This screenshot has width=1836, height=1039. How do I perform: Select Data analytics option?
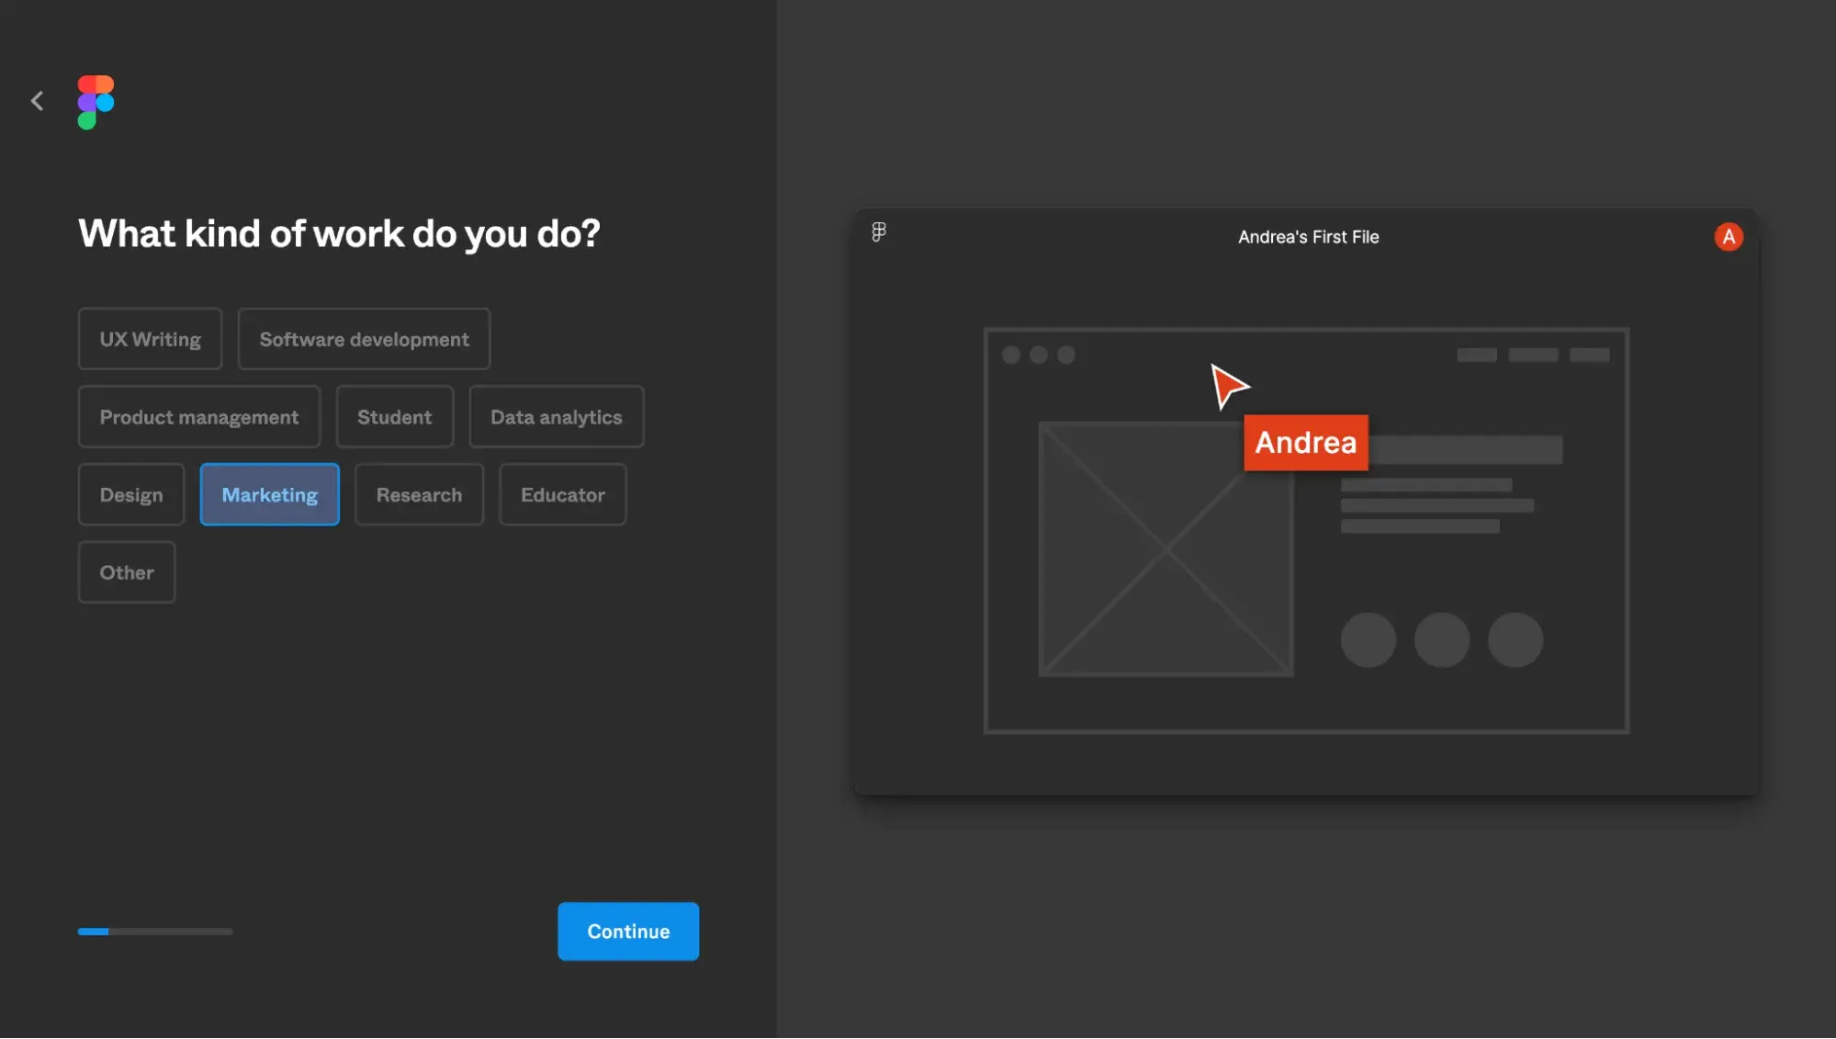[557, 417]
